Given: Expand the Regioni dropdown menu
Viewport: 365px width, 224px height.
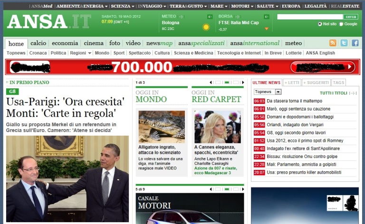Looking at the screenshot, I should point(81,53).
